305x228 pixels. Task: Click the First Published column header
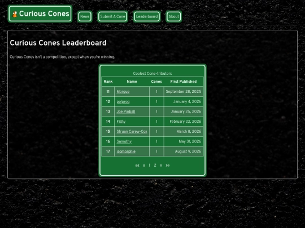184,82
